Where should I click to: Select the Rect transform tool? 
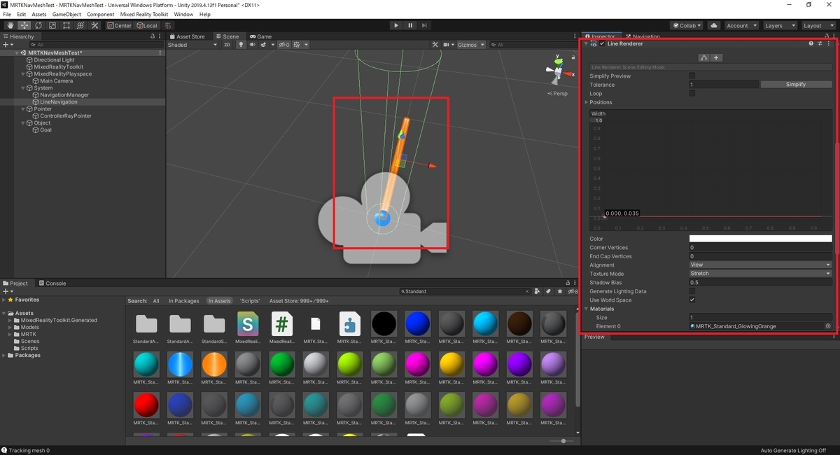coord(66,25)
